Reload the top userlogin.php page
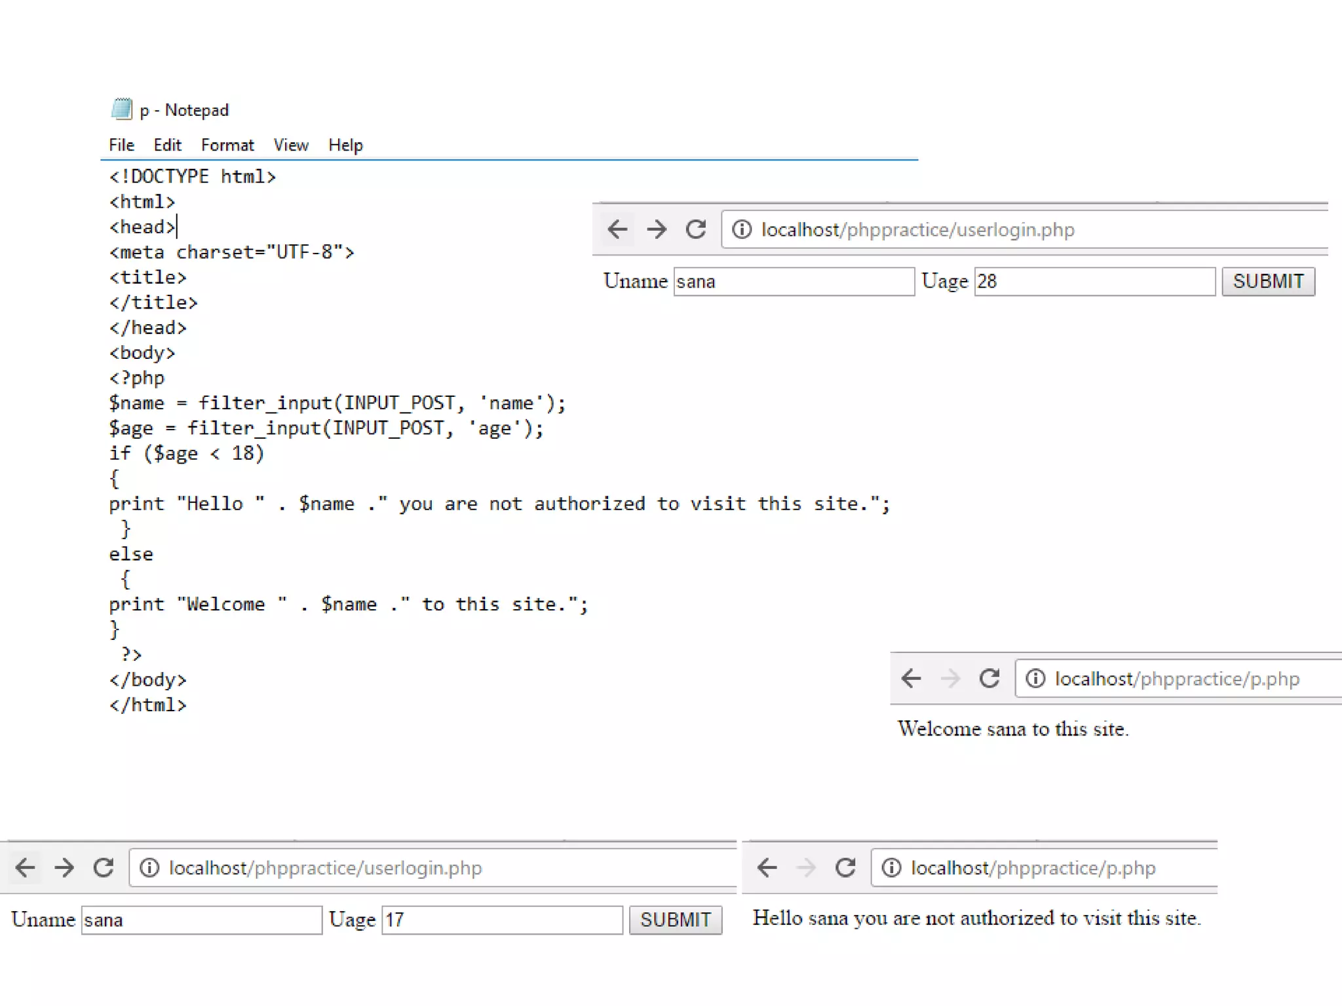This screenshot has width=1342, height=1006. click(x=695, y=229)
